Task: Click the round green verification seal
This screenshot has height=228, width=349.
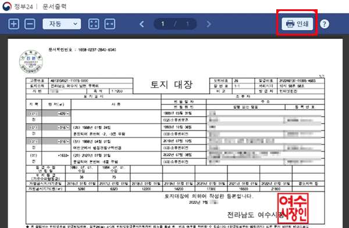Action: [31, 61]
